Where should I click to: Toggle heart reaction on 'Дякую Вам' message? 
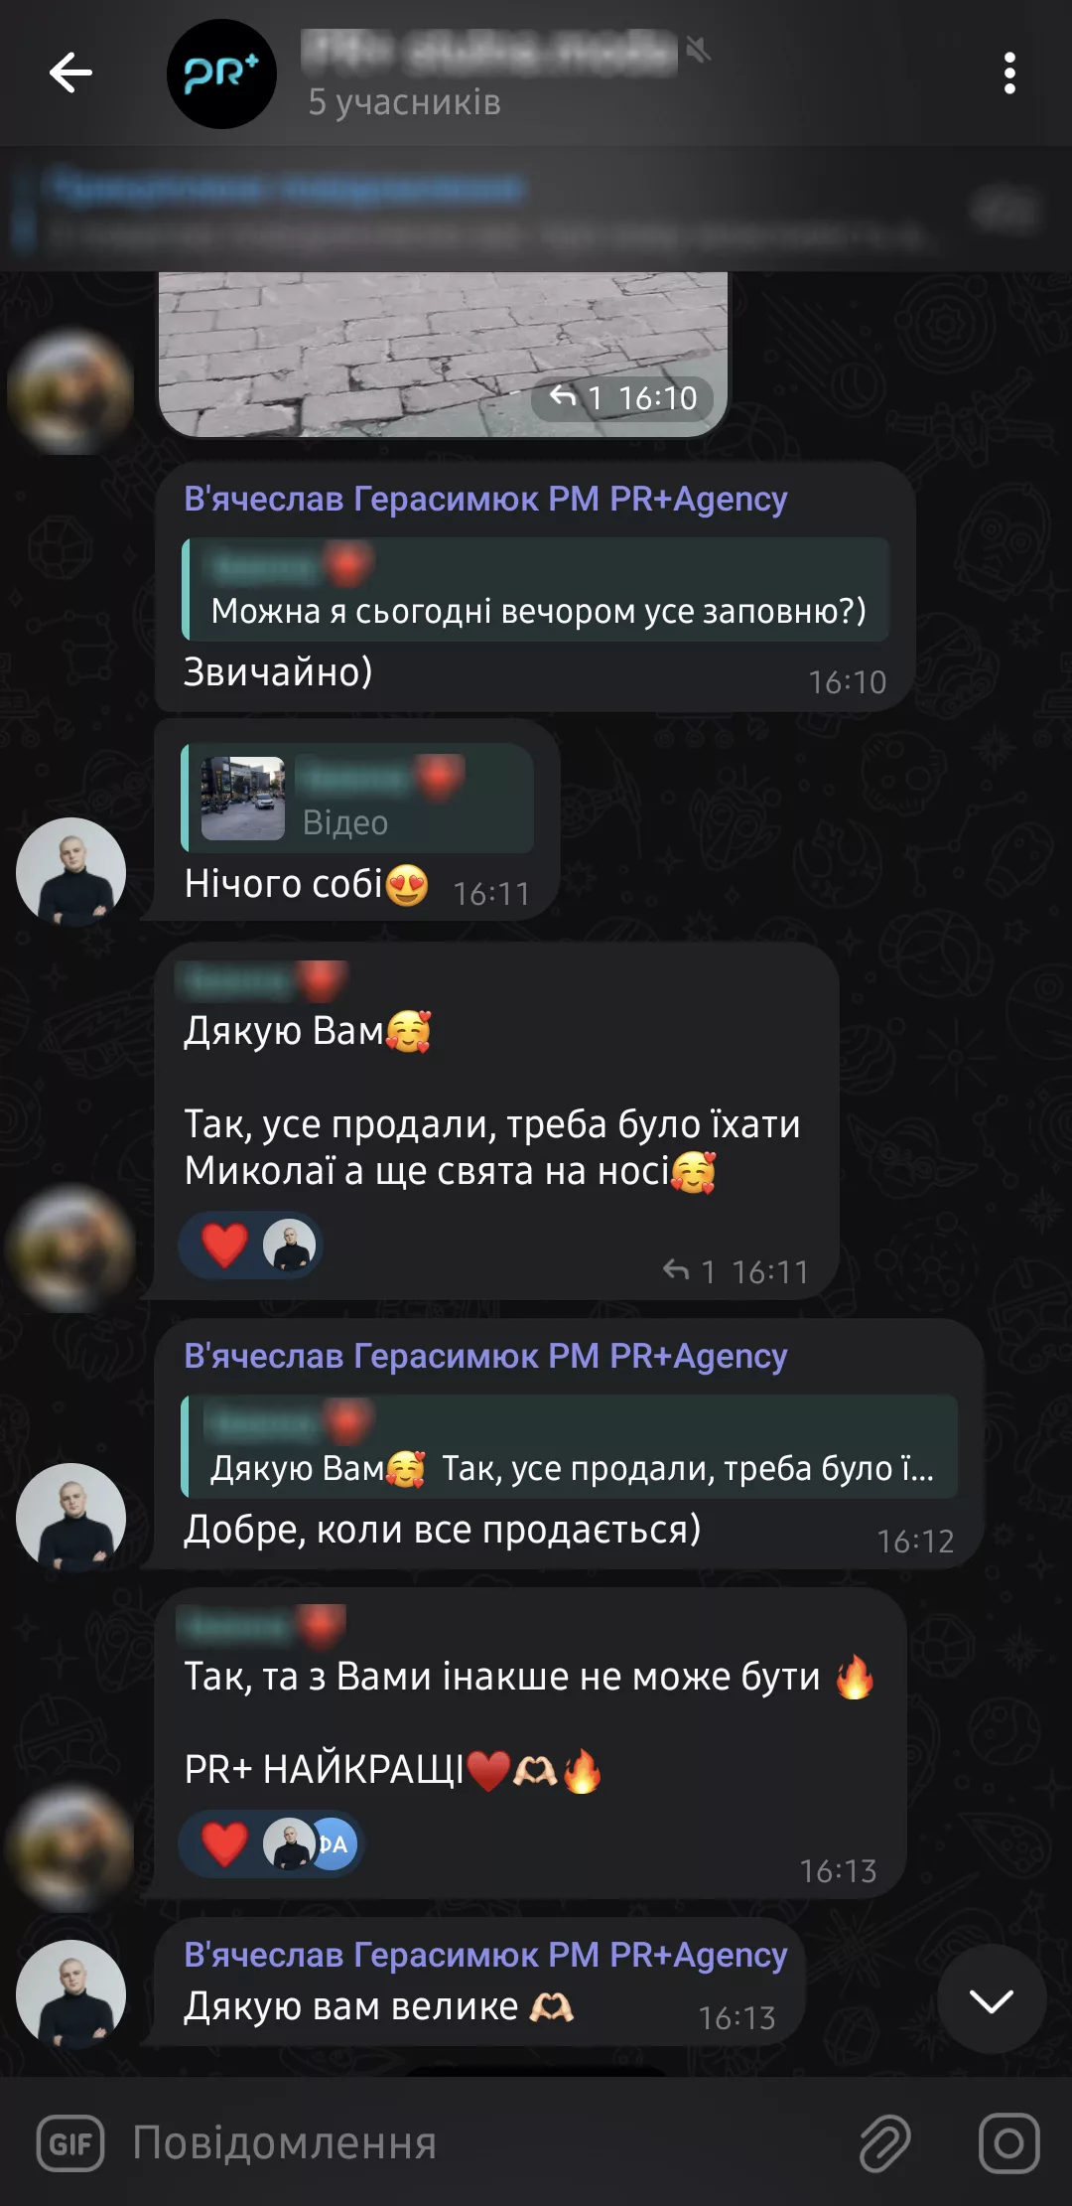(x=225, y=1246)
